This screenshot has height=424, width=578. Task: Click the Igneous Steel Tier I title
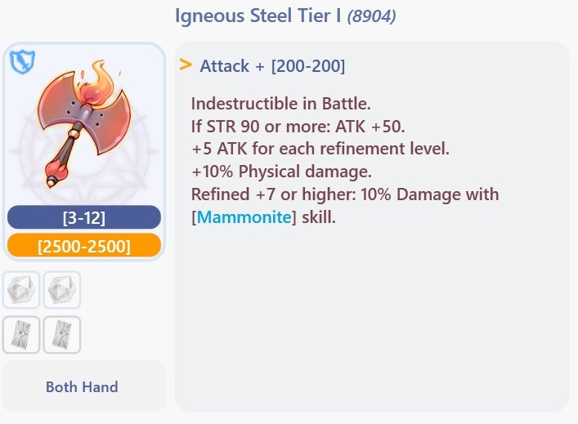[x=260, y=16]
